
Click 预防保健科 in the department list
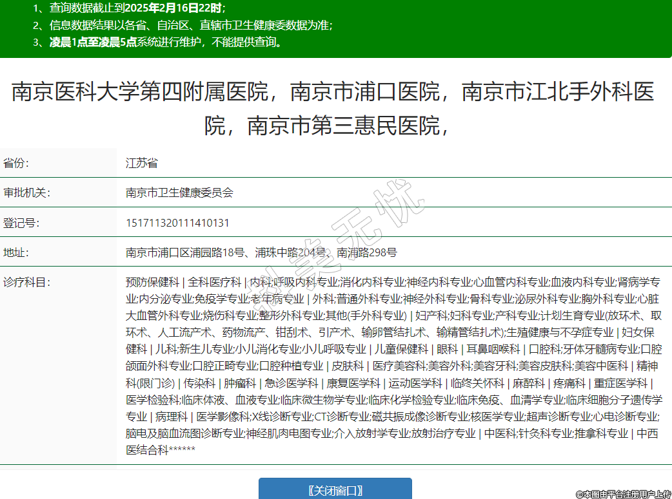(152, 282)
